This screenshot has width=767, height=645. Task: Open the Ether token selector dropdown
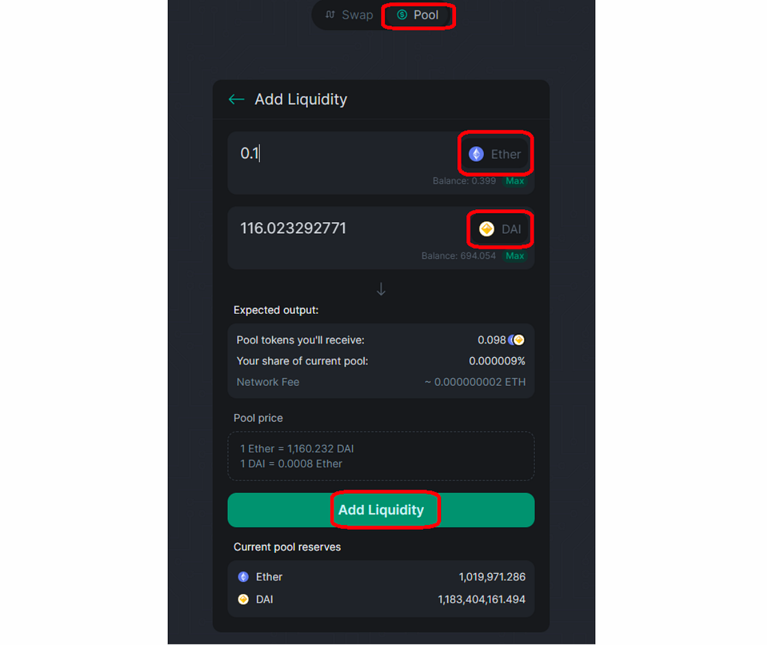pyautogui.click(x=496, y=154)
